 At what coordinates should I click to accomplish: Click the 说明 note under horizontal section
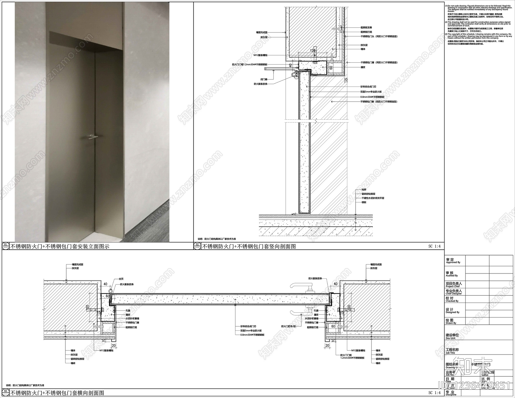click(25, 385)
